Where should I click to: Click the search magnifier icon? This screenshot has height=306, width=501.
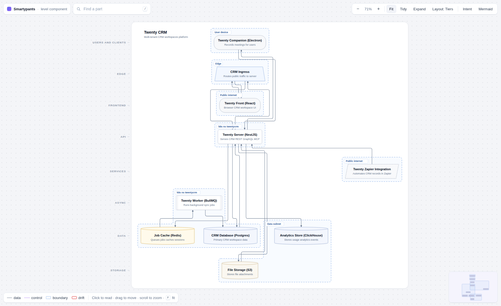(78, 9)
